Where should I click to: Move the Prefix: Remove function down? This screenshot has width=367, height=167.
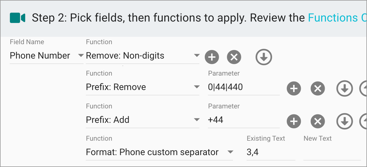click(345, 88)
